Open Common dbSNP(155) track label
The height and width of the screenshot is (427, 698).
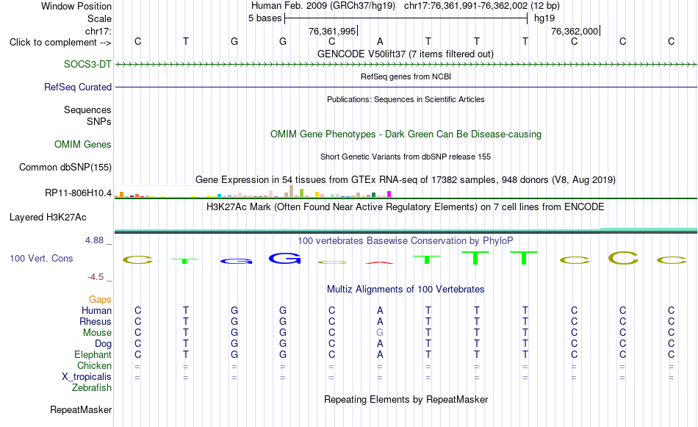[x=65, y=167]
